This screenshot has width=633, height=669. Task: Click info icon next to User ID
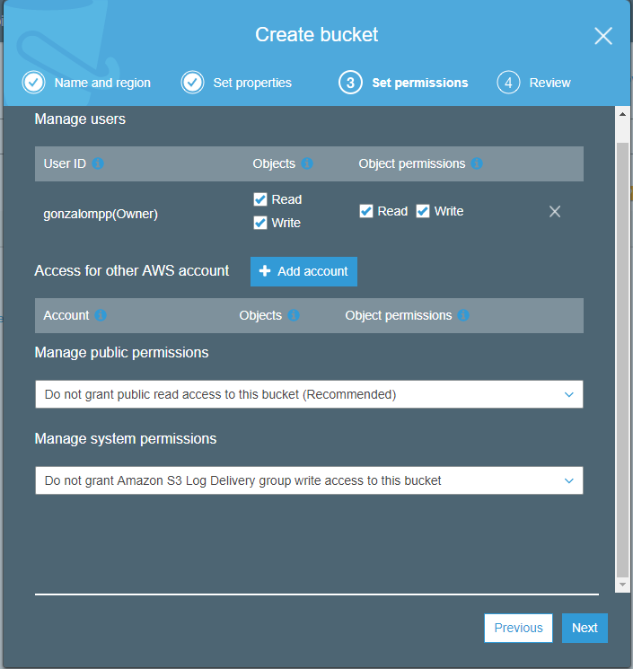tap(98, 163)
